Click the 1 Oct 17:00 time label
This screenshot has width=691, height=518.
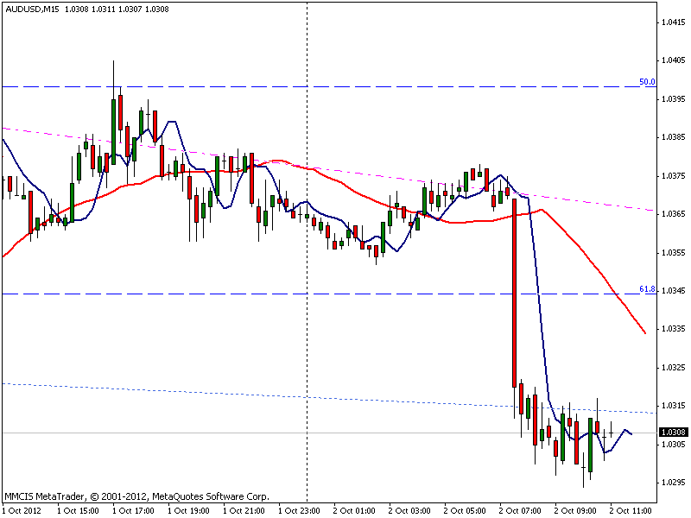133,511
